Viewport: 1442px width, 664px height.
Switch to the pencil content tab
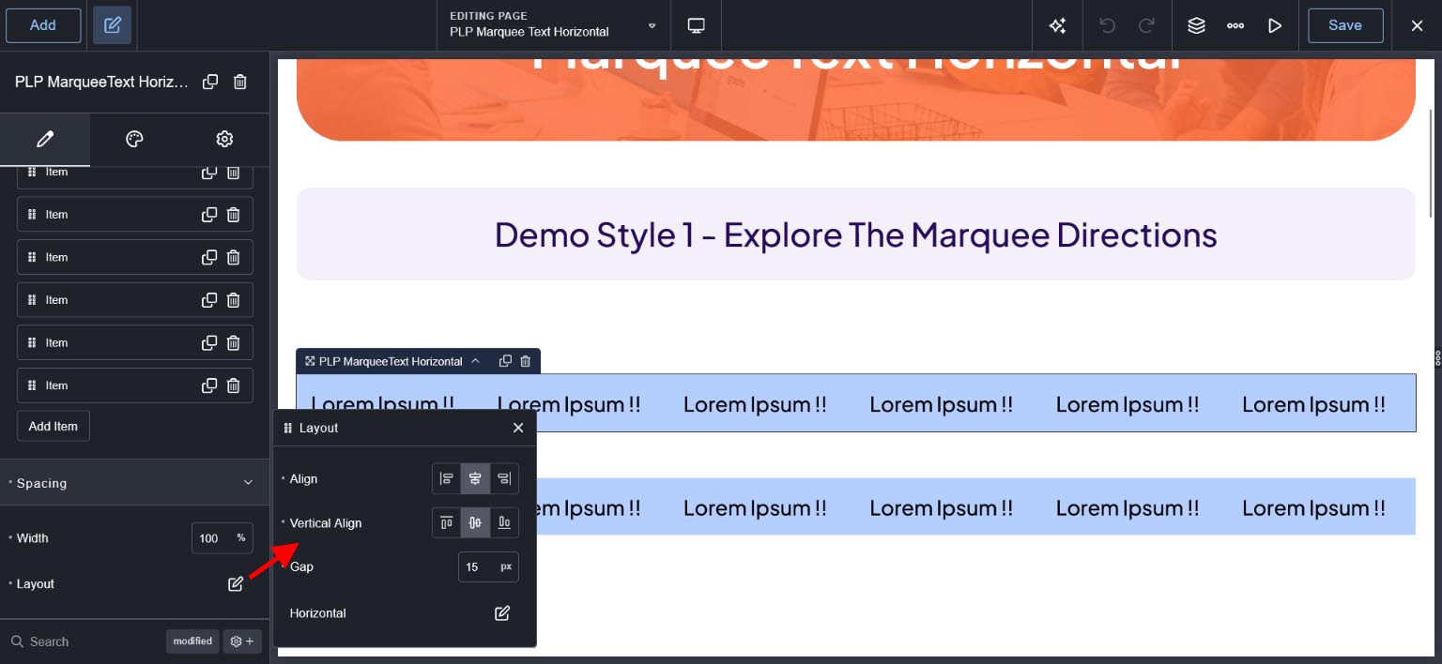coord(45,139)
